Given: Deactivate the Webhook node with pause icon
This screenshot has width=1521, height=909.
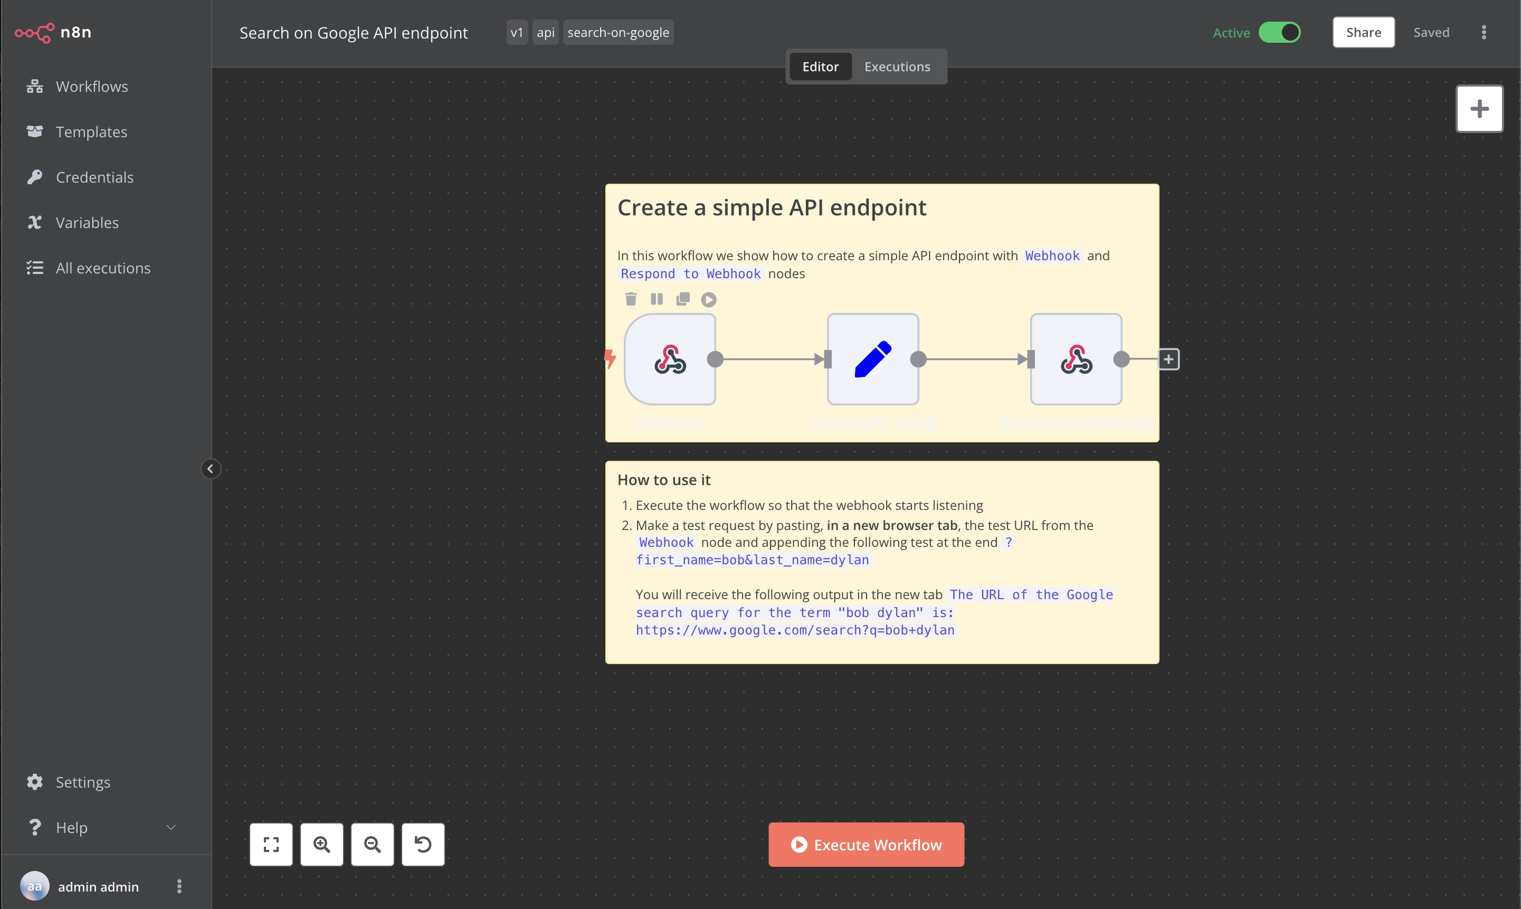Looking at the screenshot, I should click(x=657, y=299).
